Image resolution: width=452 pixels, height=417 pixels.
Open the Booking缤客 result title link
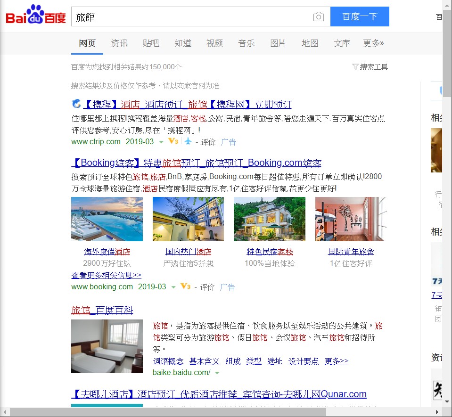[197, 163]
